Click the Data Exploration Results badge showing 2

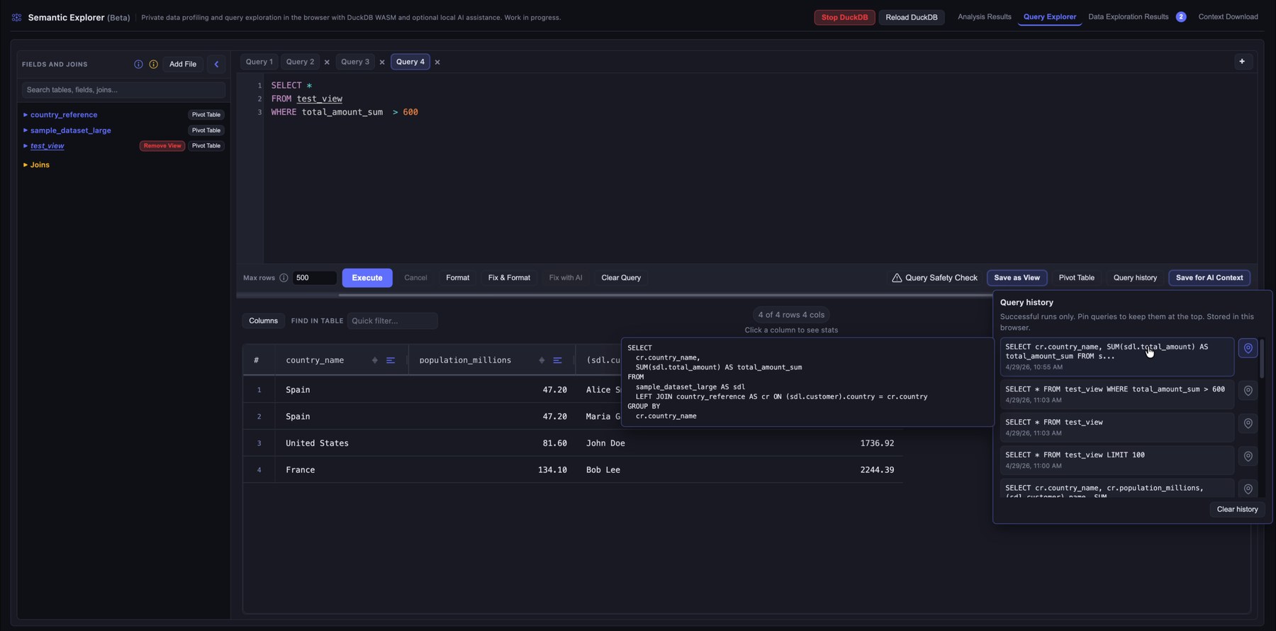[1180, 17]
